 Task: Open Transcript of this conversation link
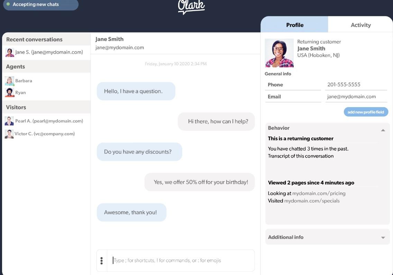(301, 156)
